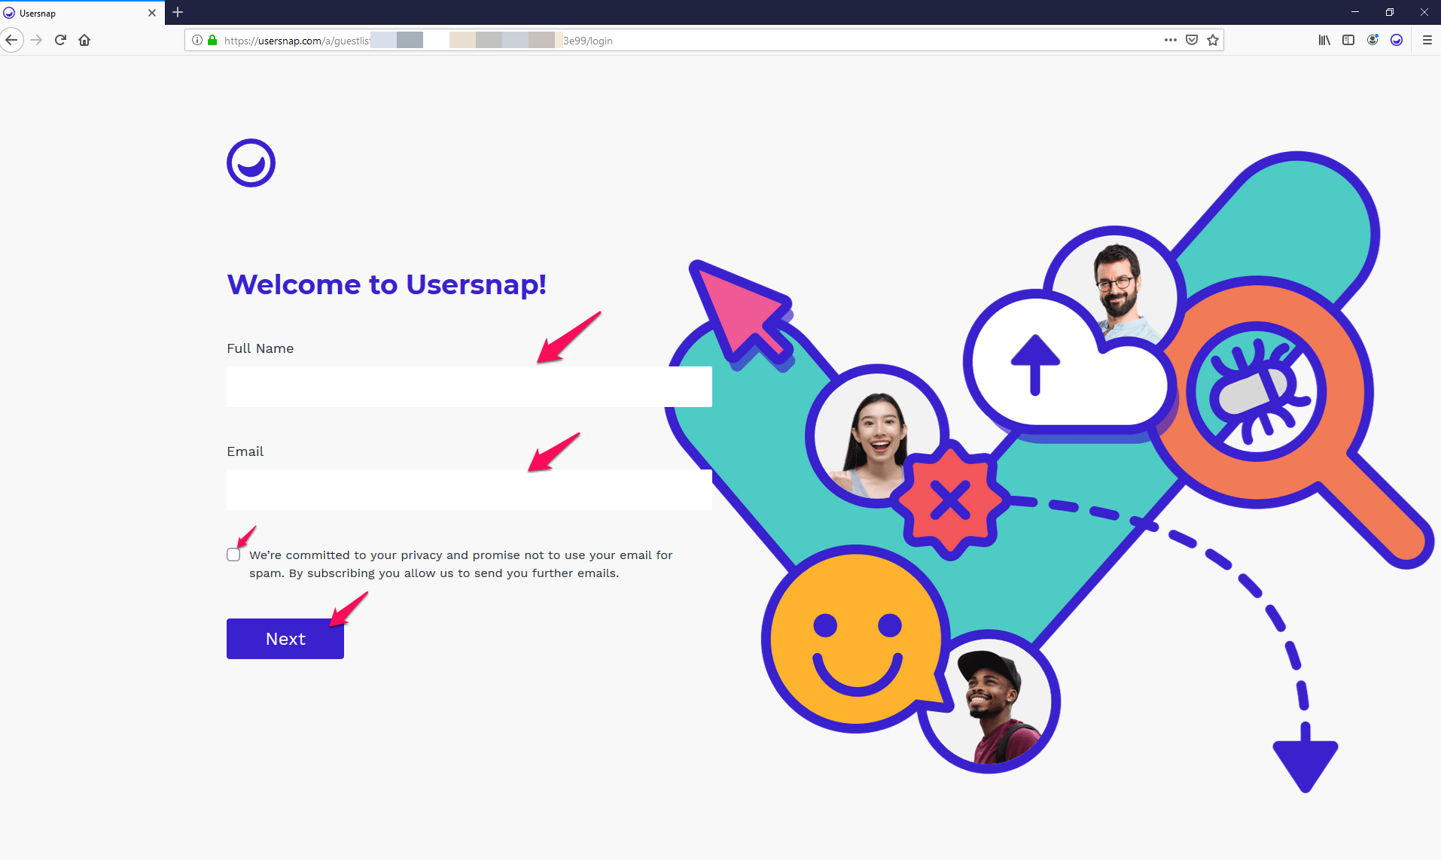Go to the browser Home page
This screenshot has height=860, width=1441.
84,40
